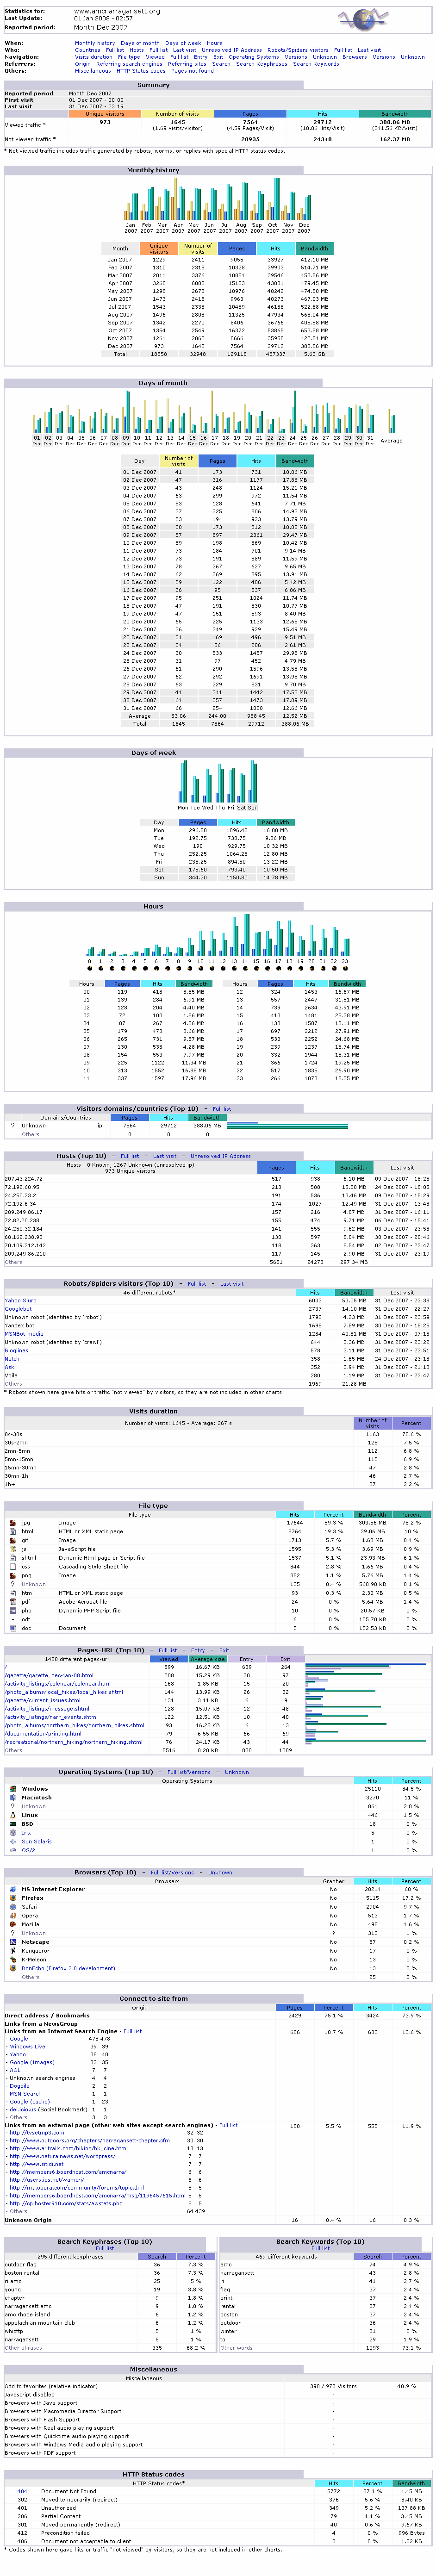
Task: Click the MS Internet Explorer browser icon
Action: (12, 1889)
